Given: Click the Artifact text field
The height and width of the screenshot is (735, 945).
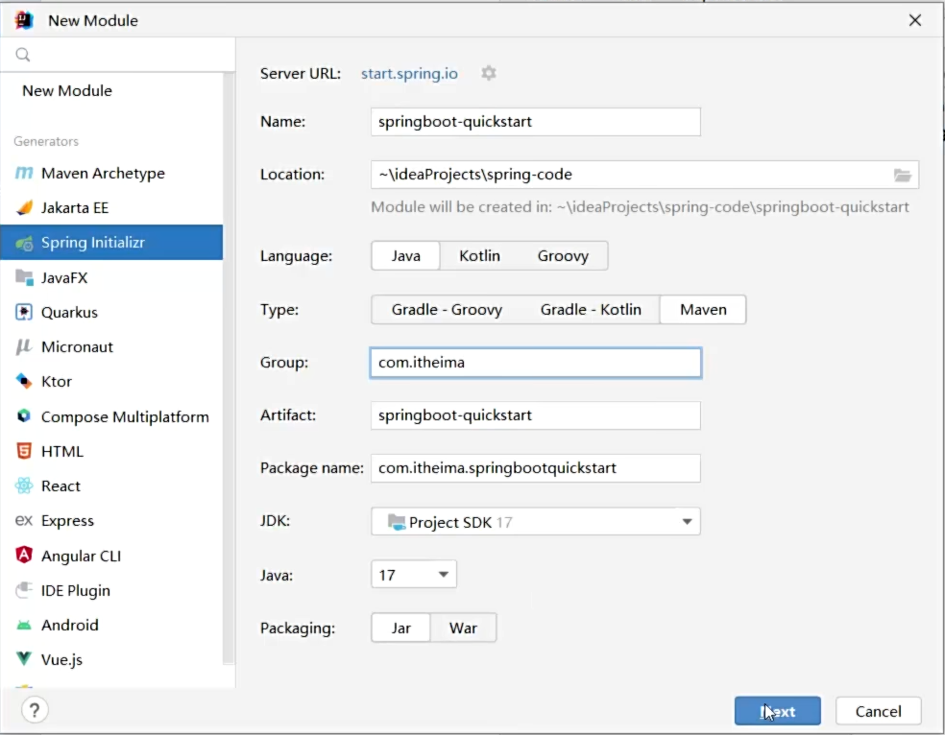Looking at the screenshot, I should click(536, 415).
